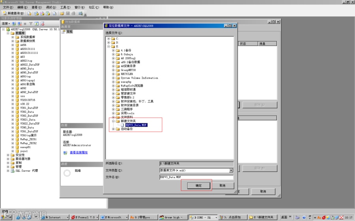Image resolution: width=355 pixels, height=221 pixels.
Task: Click the 所选路径 field showing E:\新建文件夹
Action: (196, 164)
